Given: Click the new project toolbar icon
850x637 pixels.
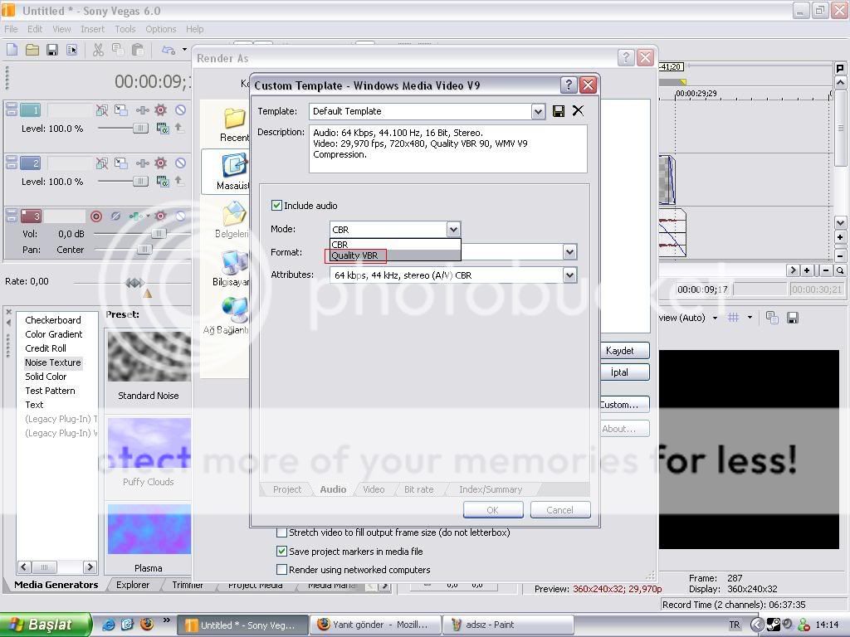Looking at the screenshot, I should click(12, 50).
